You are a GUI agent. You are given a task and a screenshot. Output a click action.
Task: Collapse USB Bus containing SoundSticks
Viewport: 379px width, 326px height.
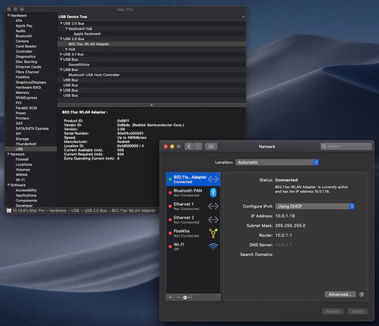point(61,59)
